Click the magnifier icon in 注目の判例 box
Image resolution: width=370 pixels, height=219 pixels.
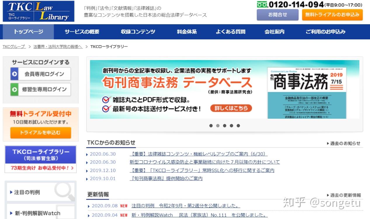pyautogui.click(x=65, y=191)
